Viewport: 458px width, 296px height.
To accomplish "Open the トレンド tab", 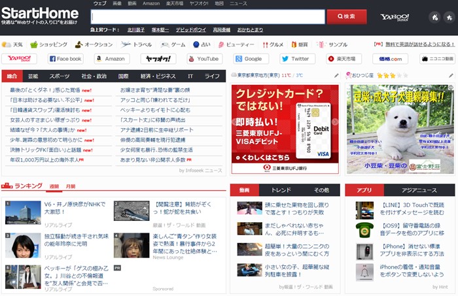I will pos(281,190).
